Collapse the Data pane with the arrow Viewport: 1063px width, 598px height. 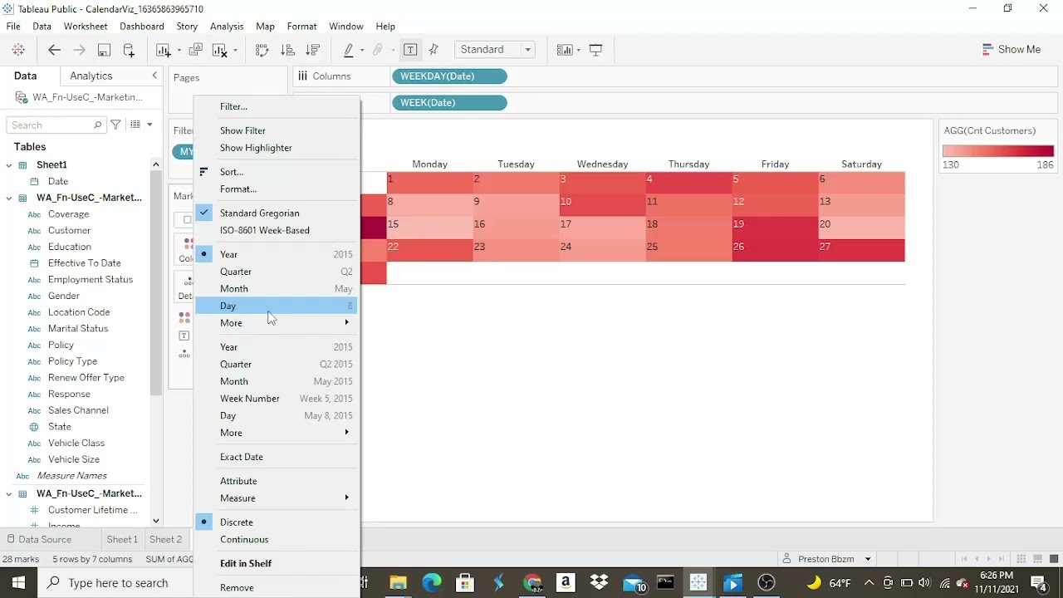(154, 76)
